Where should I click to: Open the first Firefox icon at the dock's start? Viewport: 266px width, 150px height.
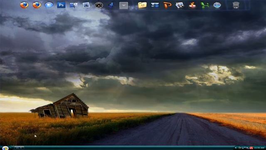(x=24, y=5)
